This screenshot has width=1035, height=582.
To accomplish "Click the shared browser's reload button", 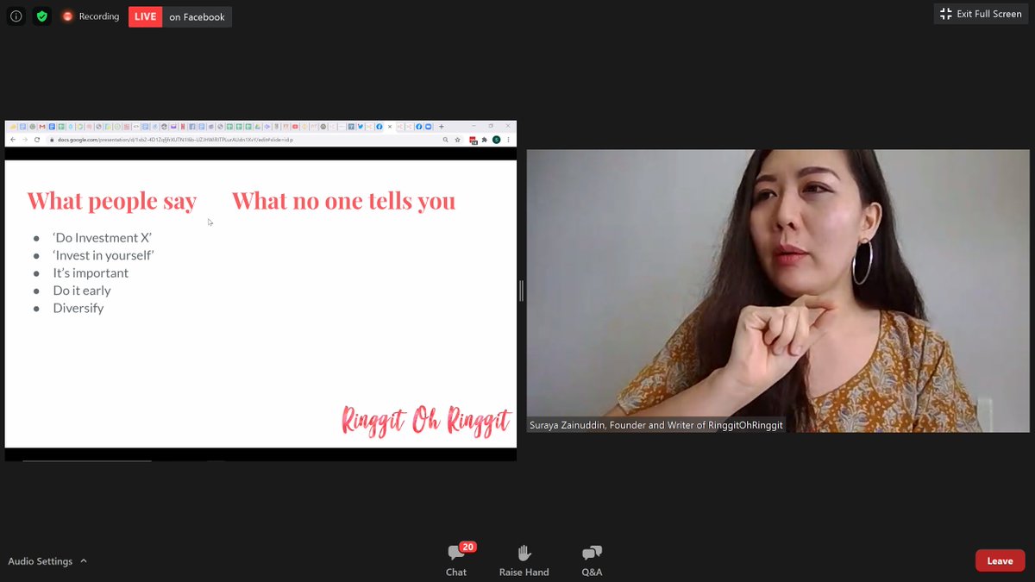I will coord(37,140).
